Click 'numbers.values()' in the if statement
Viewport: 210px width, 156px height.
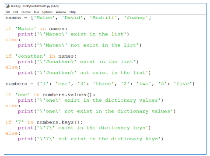click(x=67, y=95)
